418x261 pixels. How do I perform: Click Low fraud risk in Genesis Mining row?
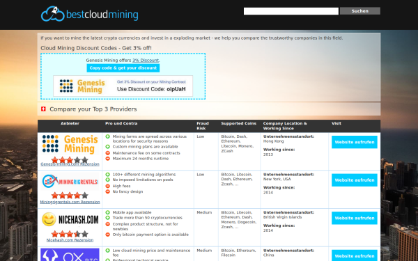200,136
